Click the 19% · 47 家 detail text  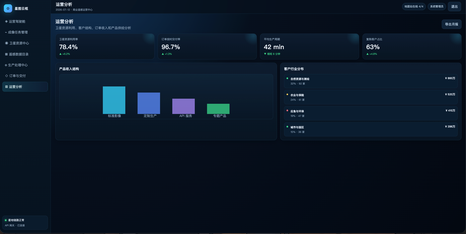click(297, 116)
